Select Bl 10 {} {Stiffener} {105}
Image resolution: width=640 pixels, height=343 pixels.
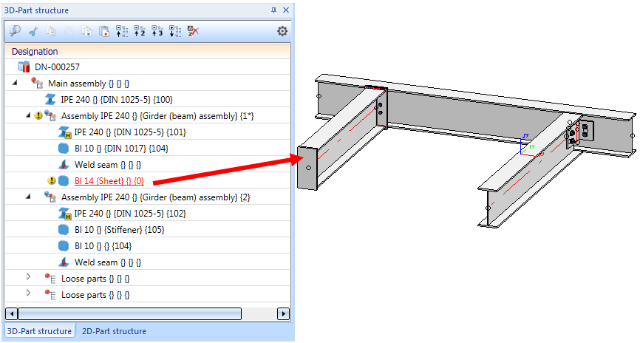pyautogui.click(x=119, y=230)
